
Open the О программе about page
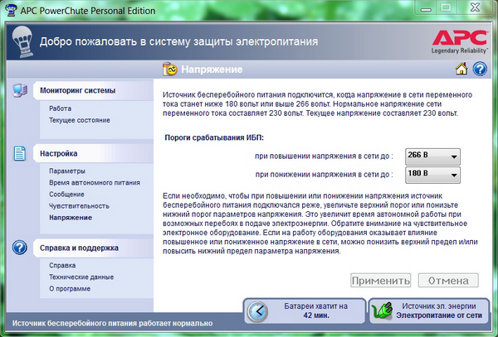[x=70, y=289]
